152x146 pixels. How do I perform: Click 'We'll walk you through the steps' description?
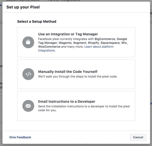tap(78, 76)
